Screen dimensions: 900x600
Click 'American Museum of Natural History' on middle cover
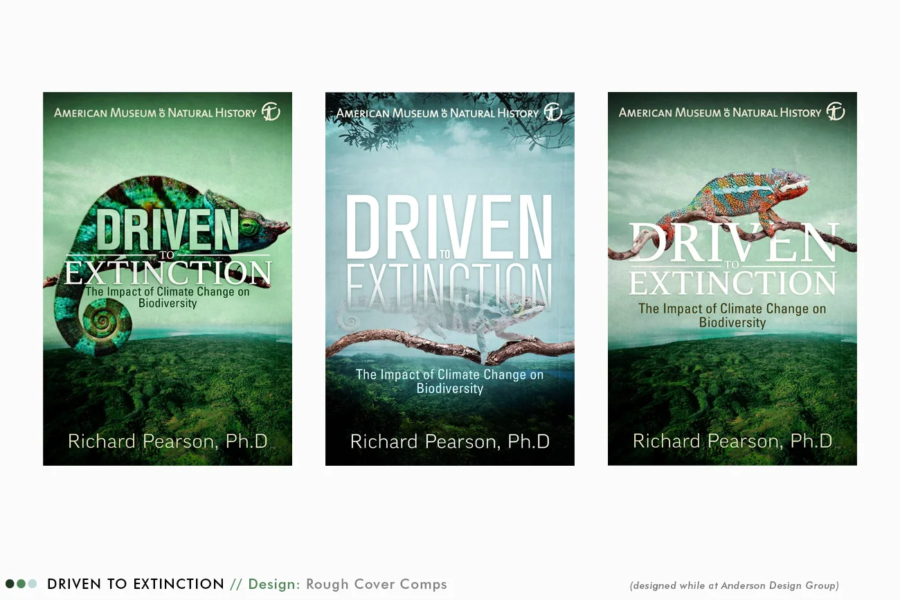pos(438,113)
